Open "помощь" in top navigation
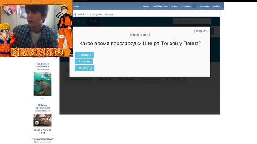The height and width of the screenshot is (144, 257). 204,6
